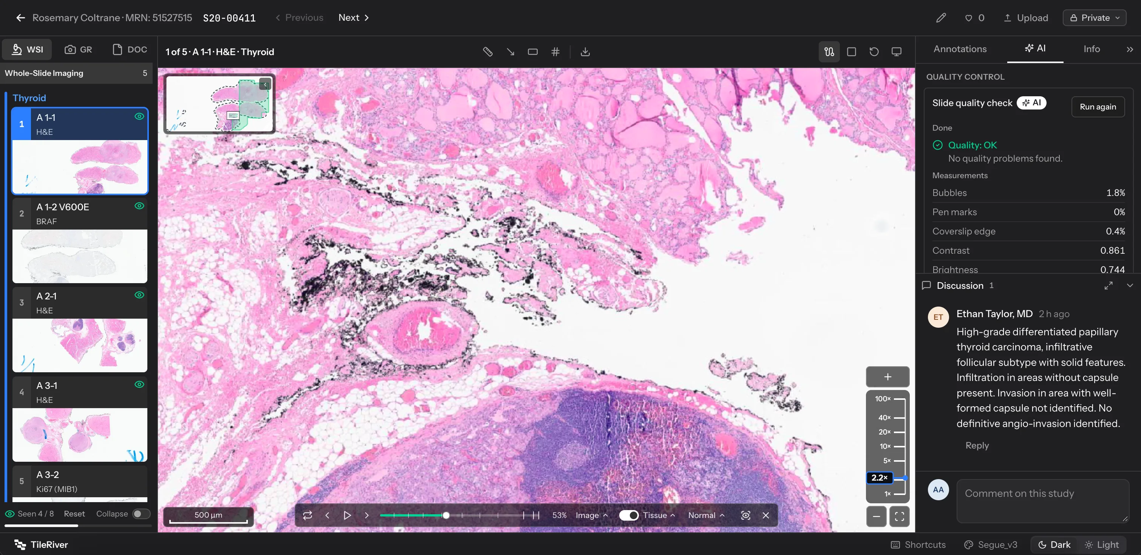
Task: Toggle the grid overlay tool
Action: [x=555, y=52]
